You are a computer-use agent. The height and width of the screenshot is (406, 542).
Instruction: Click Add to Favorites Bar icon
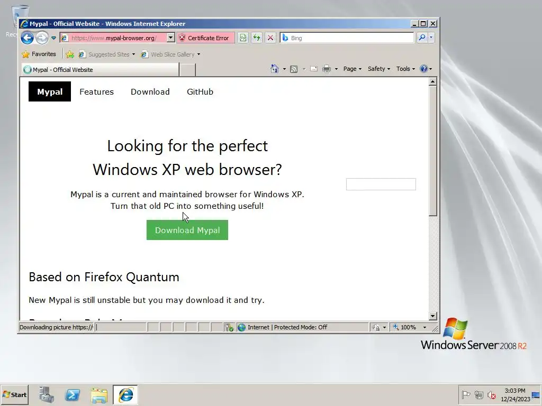click(70, 54)
